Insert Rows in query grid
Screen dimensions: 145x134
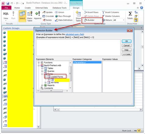coord(91,12)
